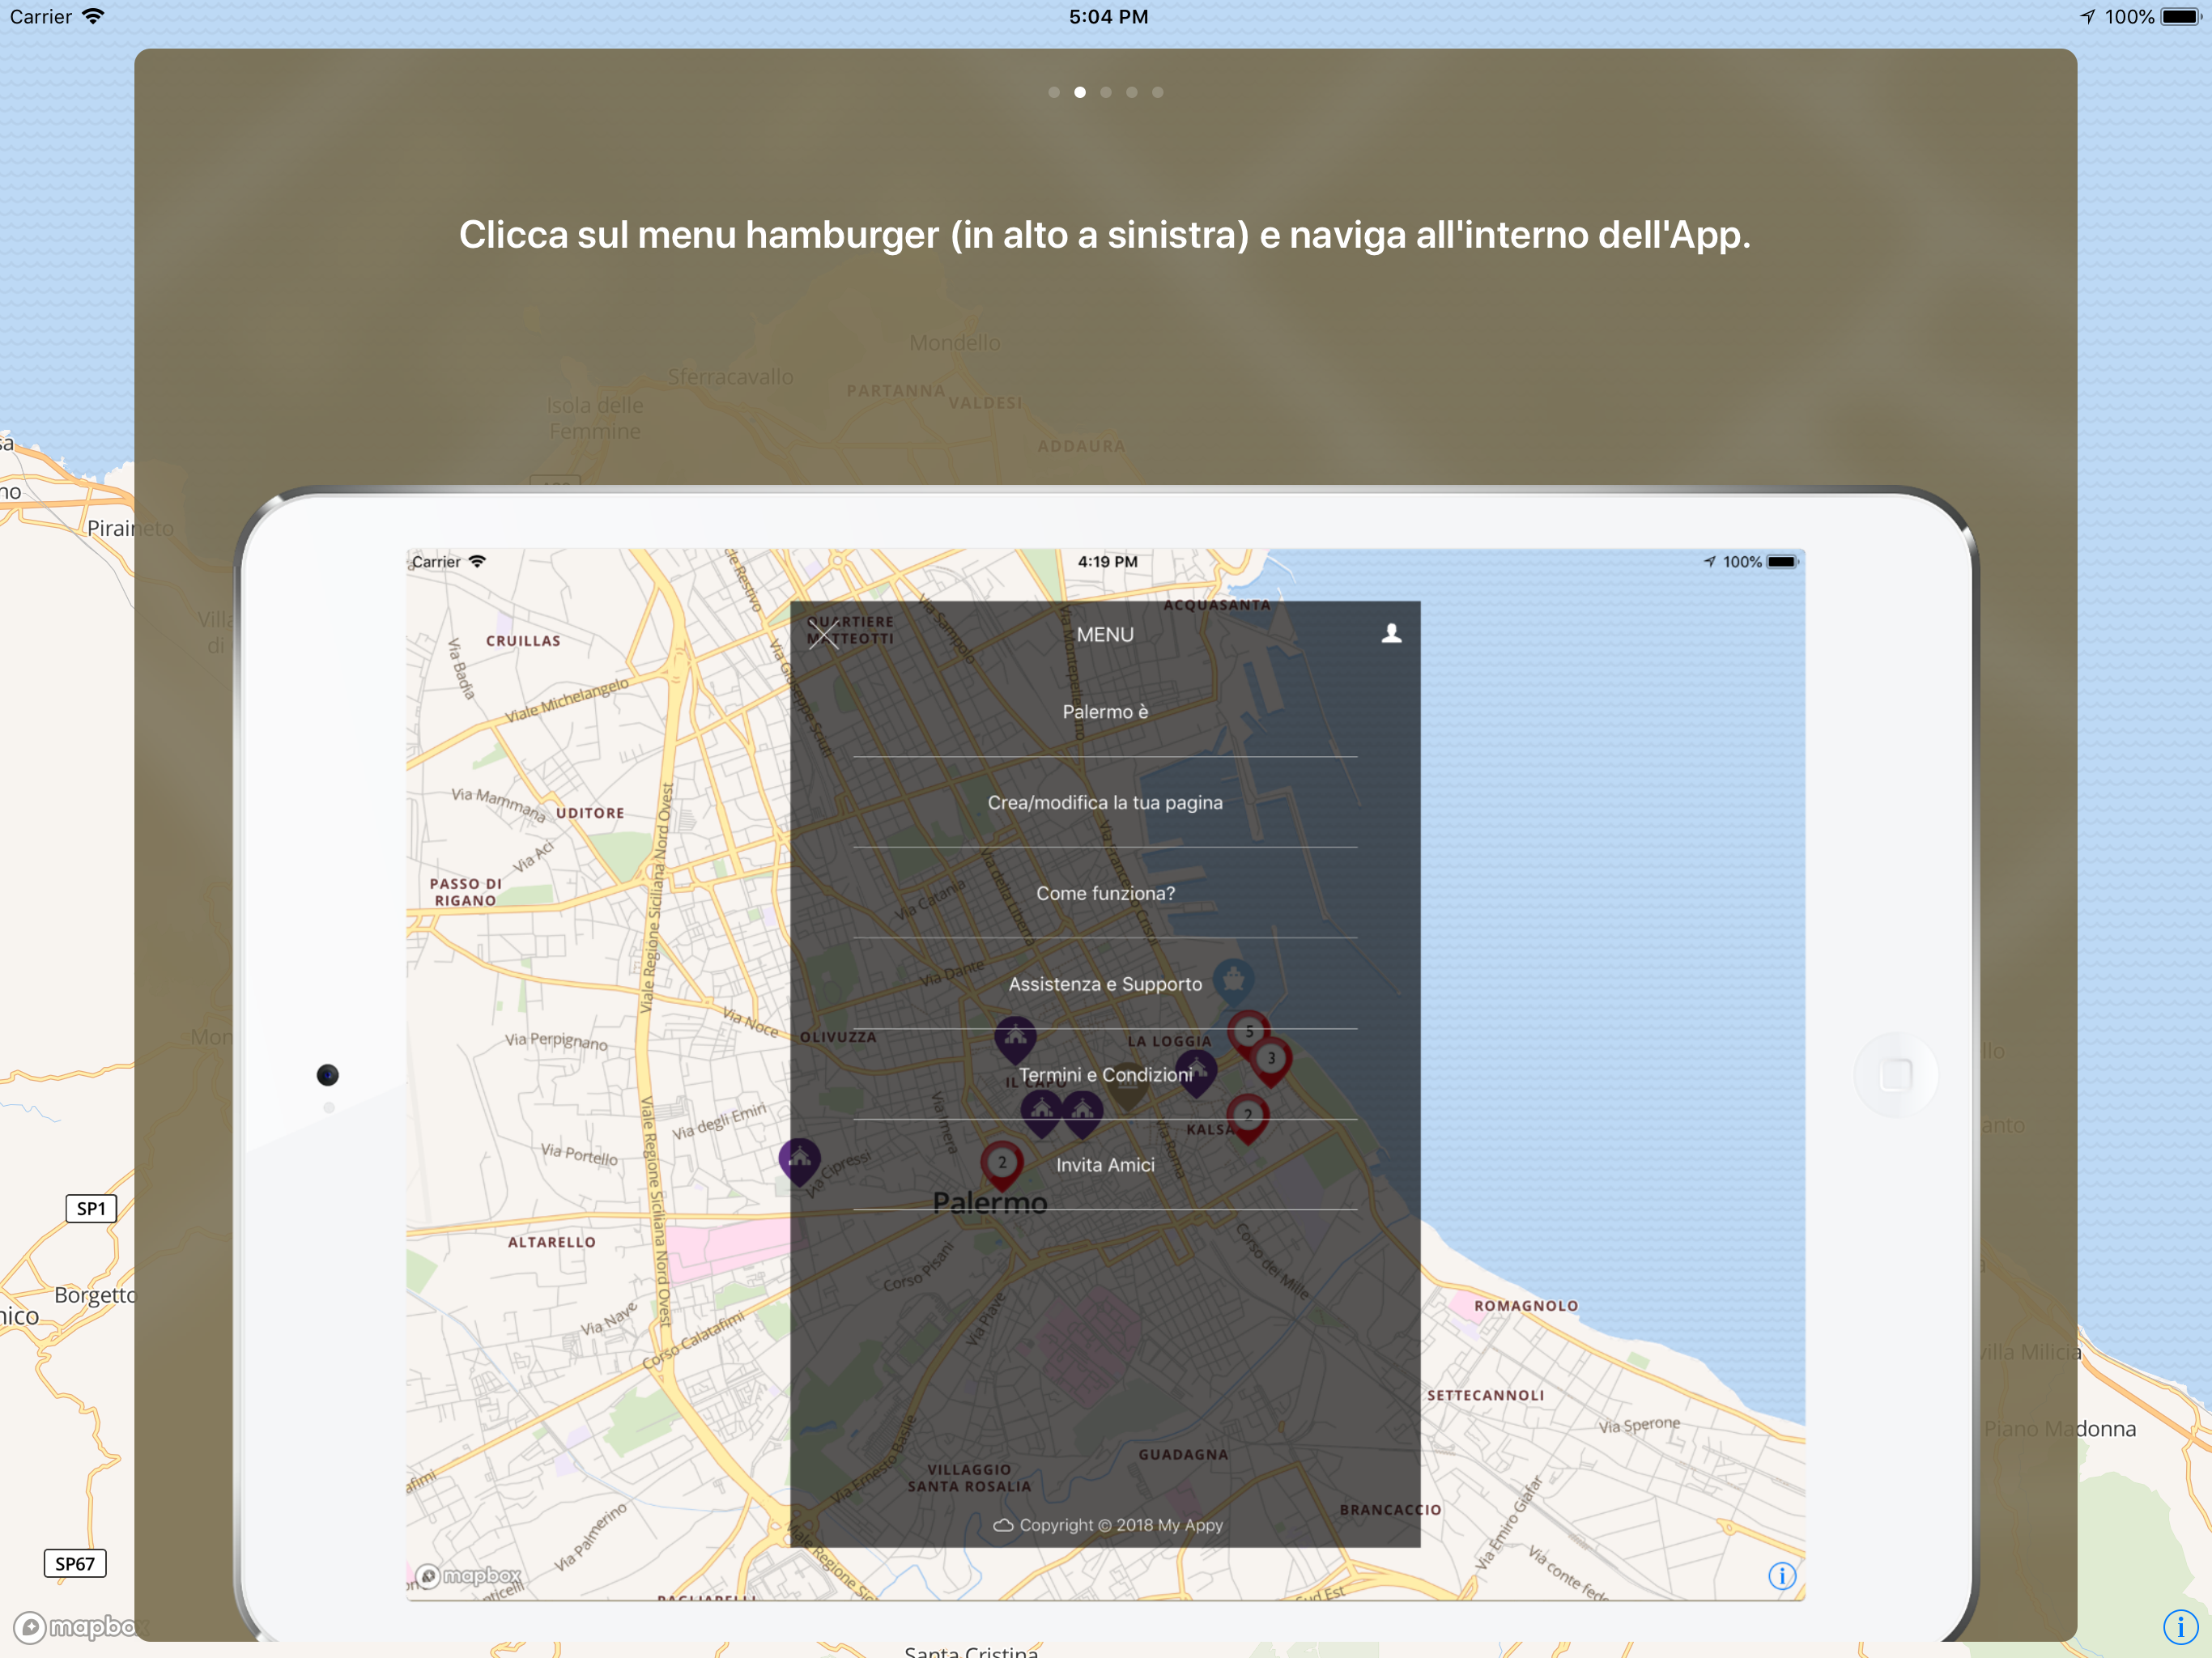Click the 'Borgetto' label on background map

point(95,1295)
